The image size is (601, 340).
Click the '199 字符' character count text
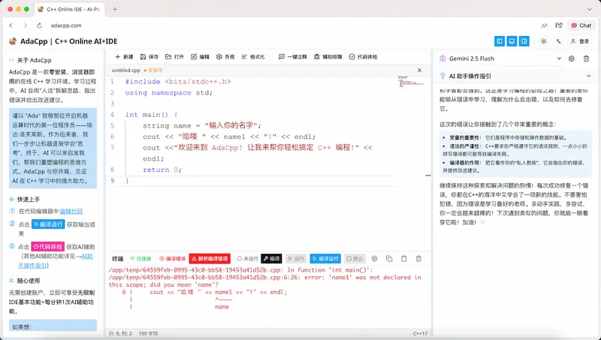tap(148, 333)
